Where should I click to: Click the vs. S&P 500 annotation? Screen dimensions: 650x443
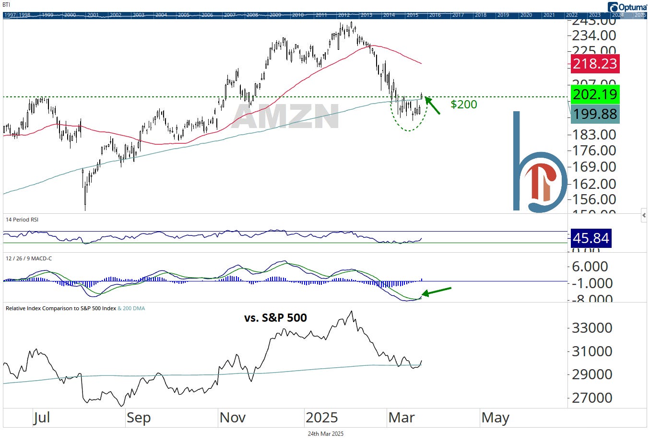(275, 317)
